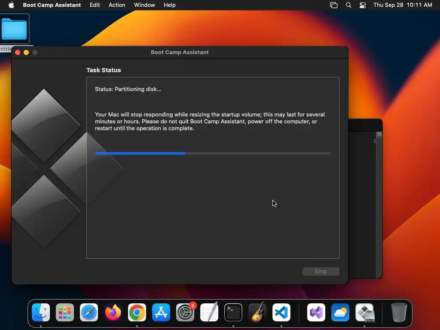Open the Edit menu

95,5
